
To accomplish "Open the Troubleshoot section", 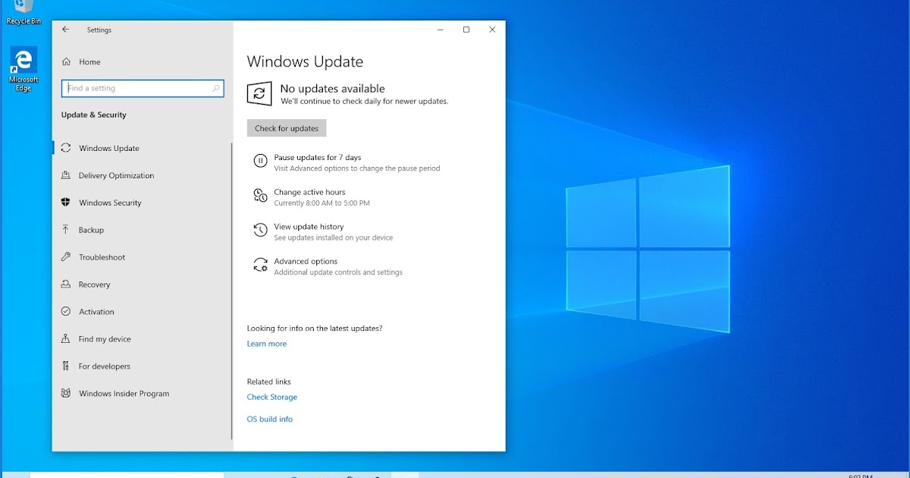I will [102, 257].
